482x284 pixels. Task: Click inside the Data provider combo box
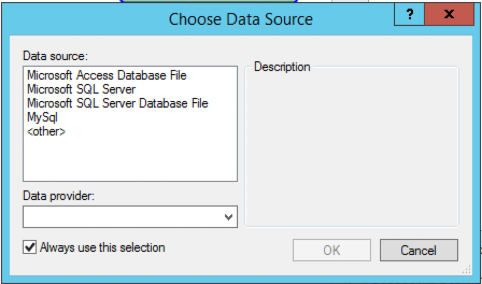pyautogui.click(x=130, y=217)
